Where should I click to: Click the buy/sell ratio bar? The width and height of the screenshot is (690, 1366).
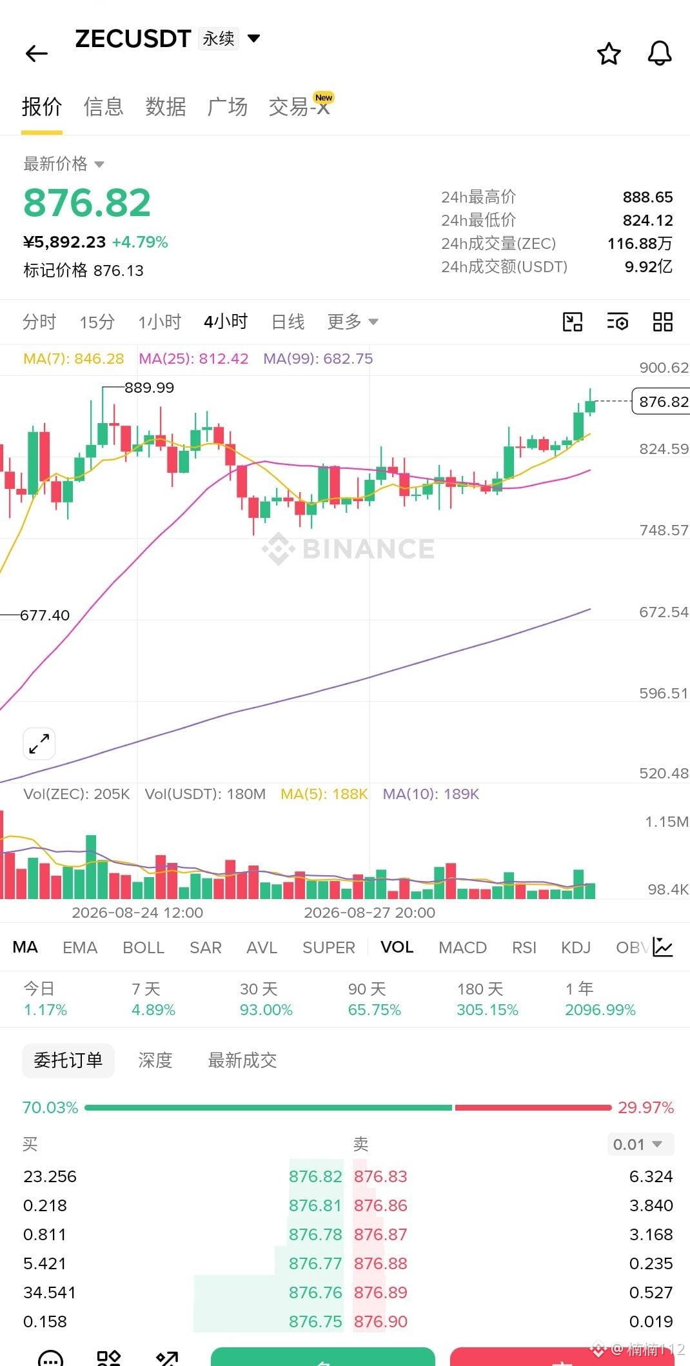[348, 1107]
